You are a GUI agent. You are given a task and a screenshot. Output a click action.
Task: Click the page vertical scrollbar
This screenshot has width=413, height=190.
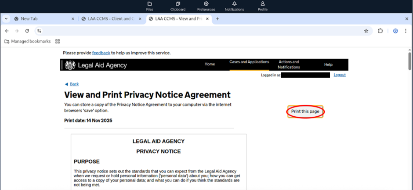pyautogui.click(x=409, y=61)
